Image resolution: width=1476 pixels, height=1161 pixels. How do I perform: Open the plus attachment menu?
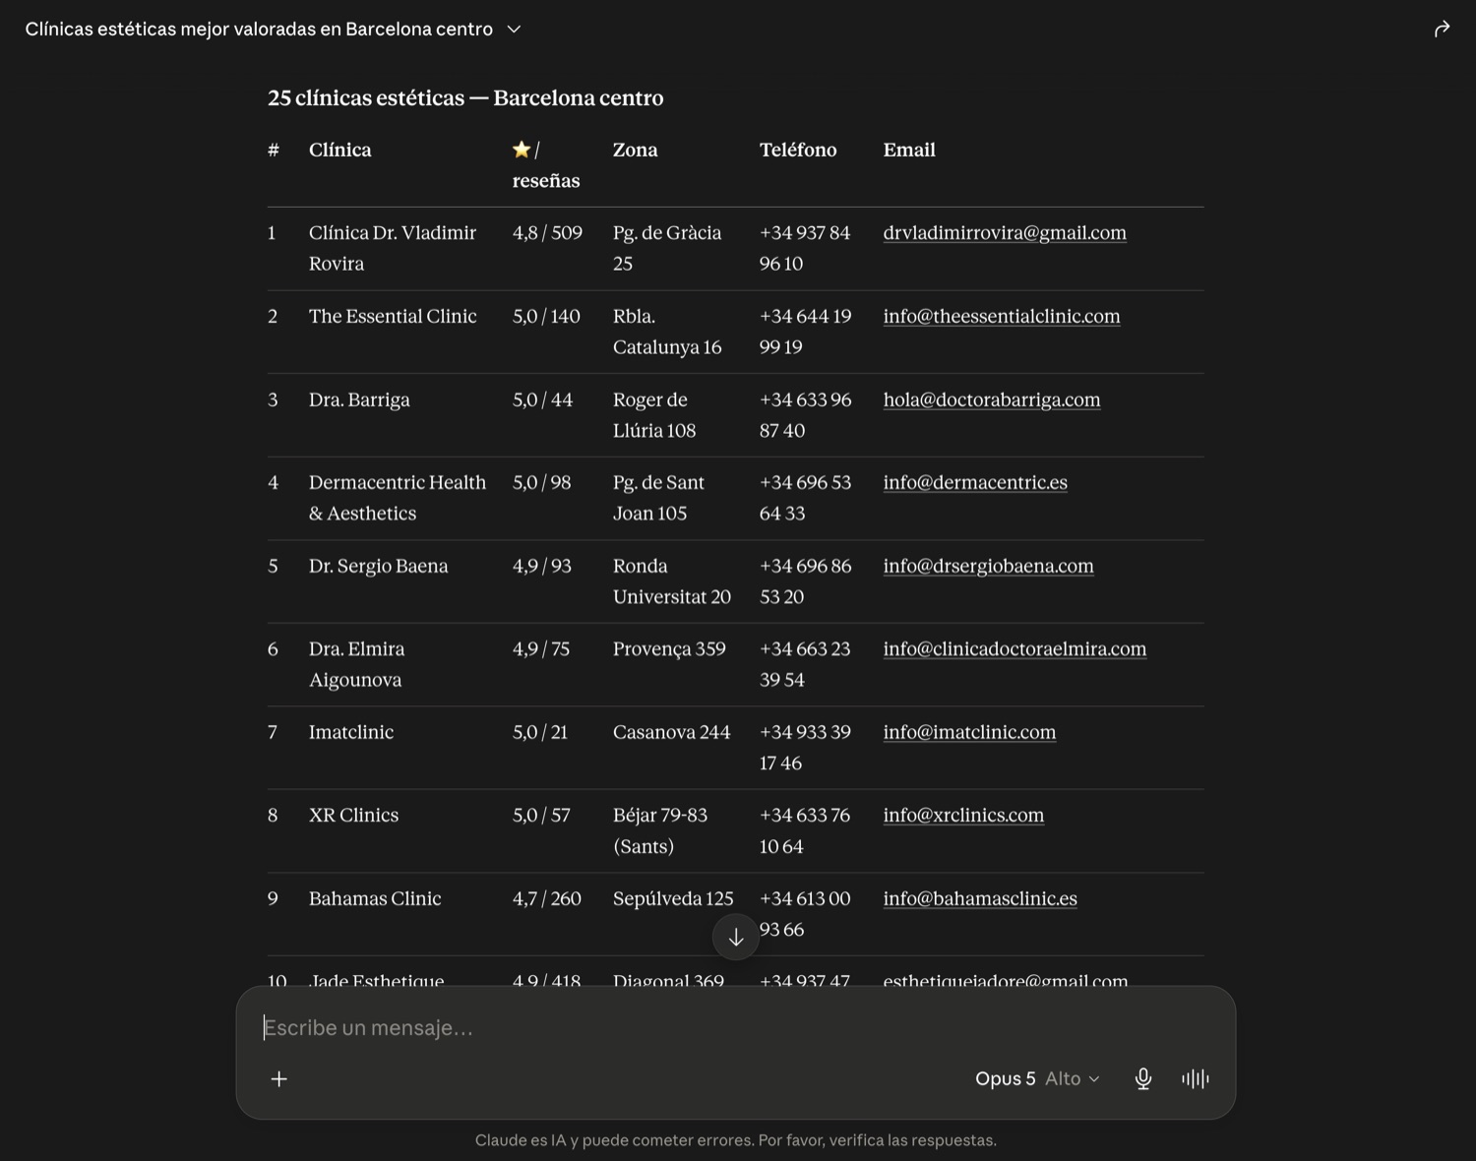(279, 1079)
